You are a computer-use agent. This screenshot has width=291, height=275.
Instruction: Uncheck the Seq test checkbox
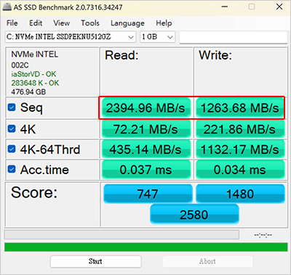12,107
